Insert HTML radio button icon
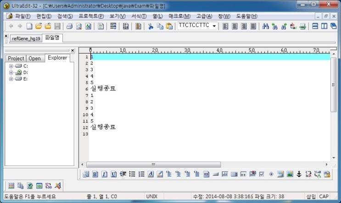The width and height of the screenshot is (341, 203). coord(271,174)
